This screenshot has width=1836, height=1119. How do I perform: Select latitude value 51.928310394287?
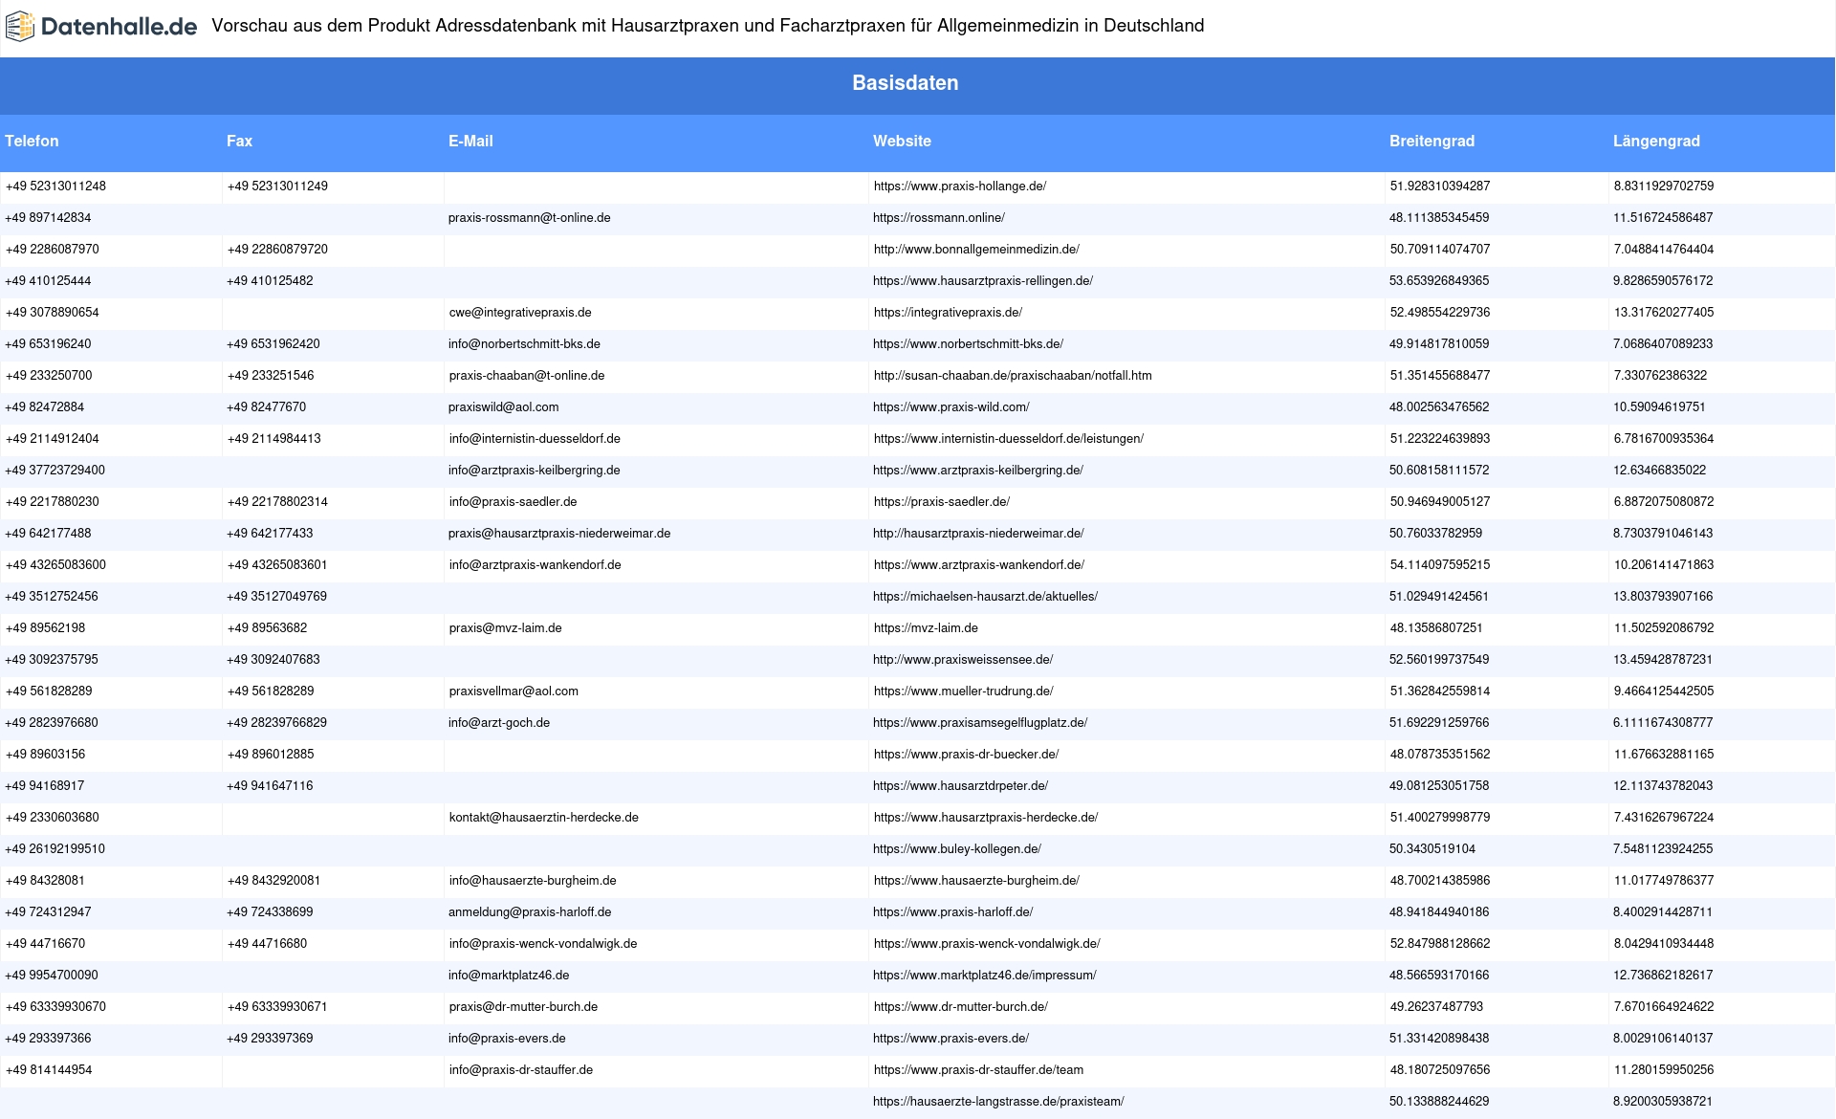tap(1440, 186)
